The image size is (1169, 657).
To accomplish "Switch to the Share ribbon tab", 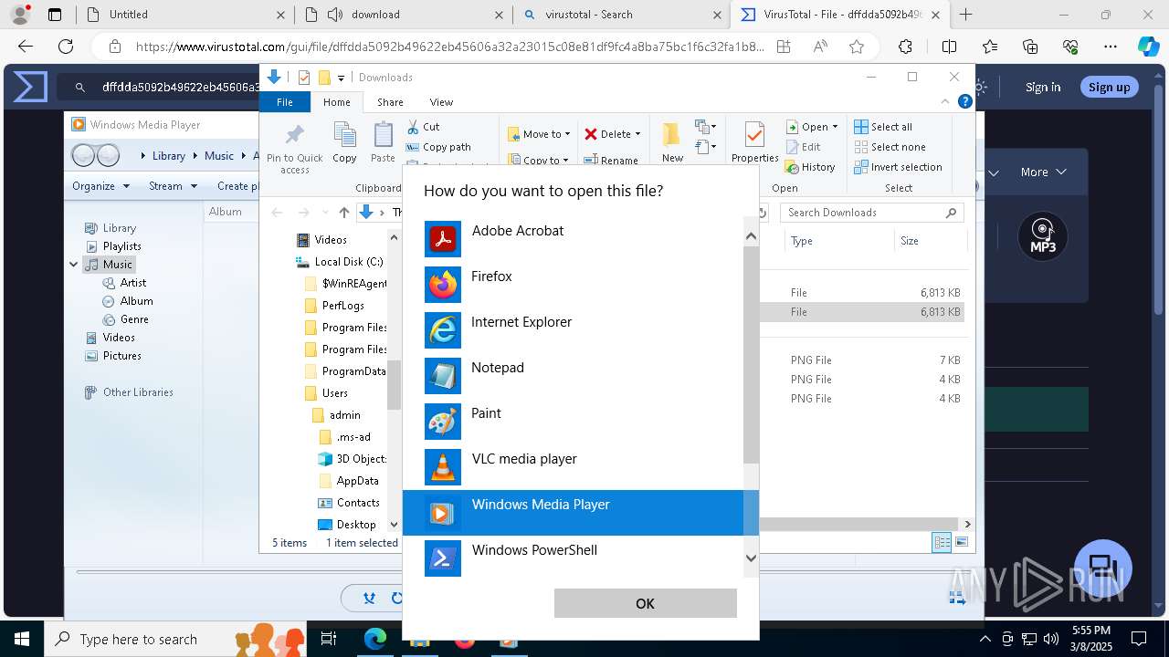I will [390, 102].
